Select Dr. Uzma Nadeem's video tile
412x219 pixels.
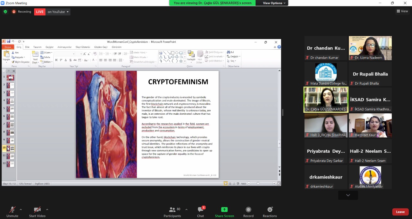point(370,48)
